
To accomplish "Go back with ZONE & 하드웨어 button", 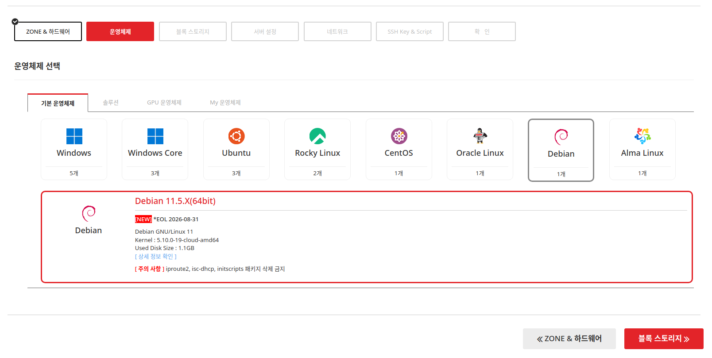I will coord(569,339).
